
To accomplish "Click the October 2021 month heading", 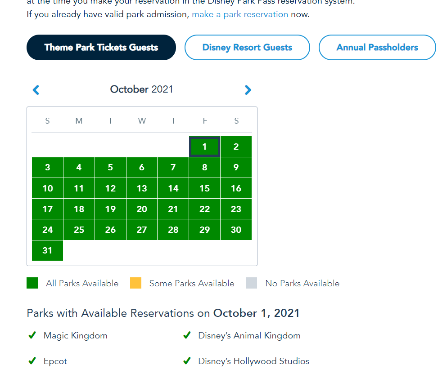I will point(141,89).
